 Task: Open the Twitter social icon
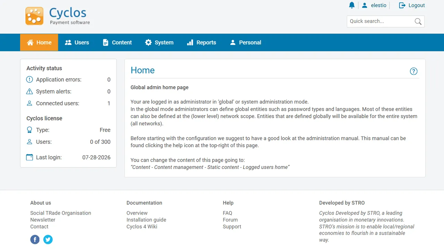48,239
